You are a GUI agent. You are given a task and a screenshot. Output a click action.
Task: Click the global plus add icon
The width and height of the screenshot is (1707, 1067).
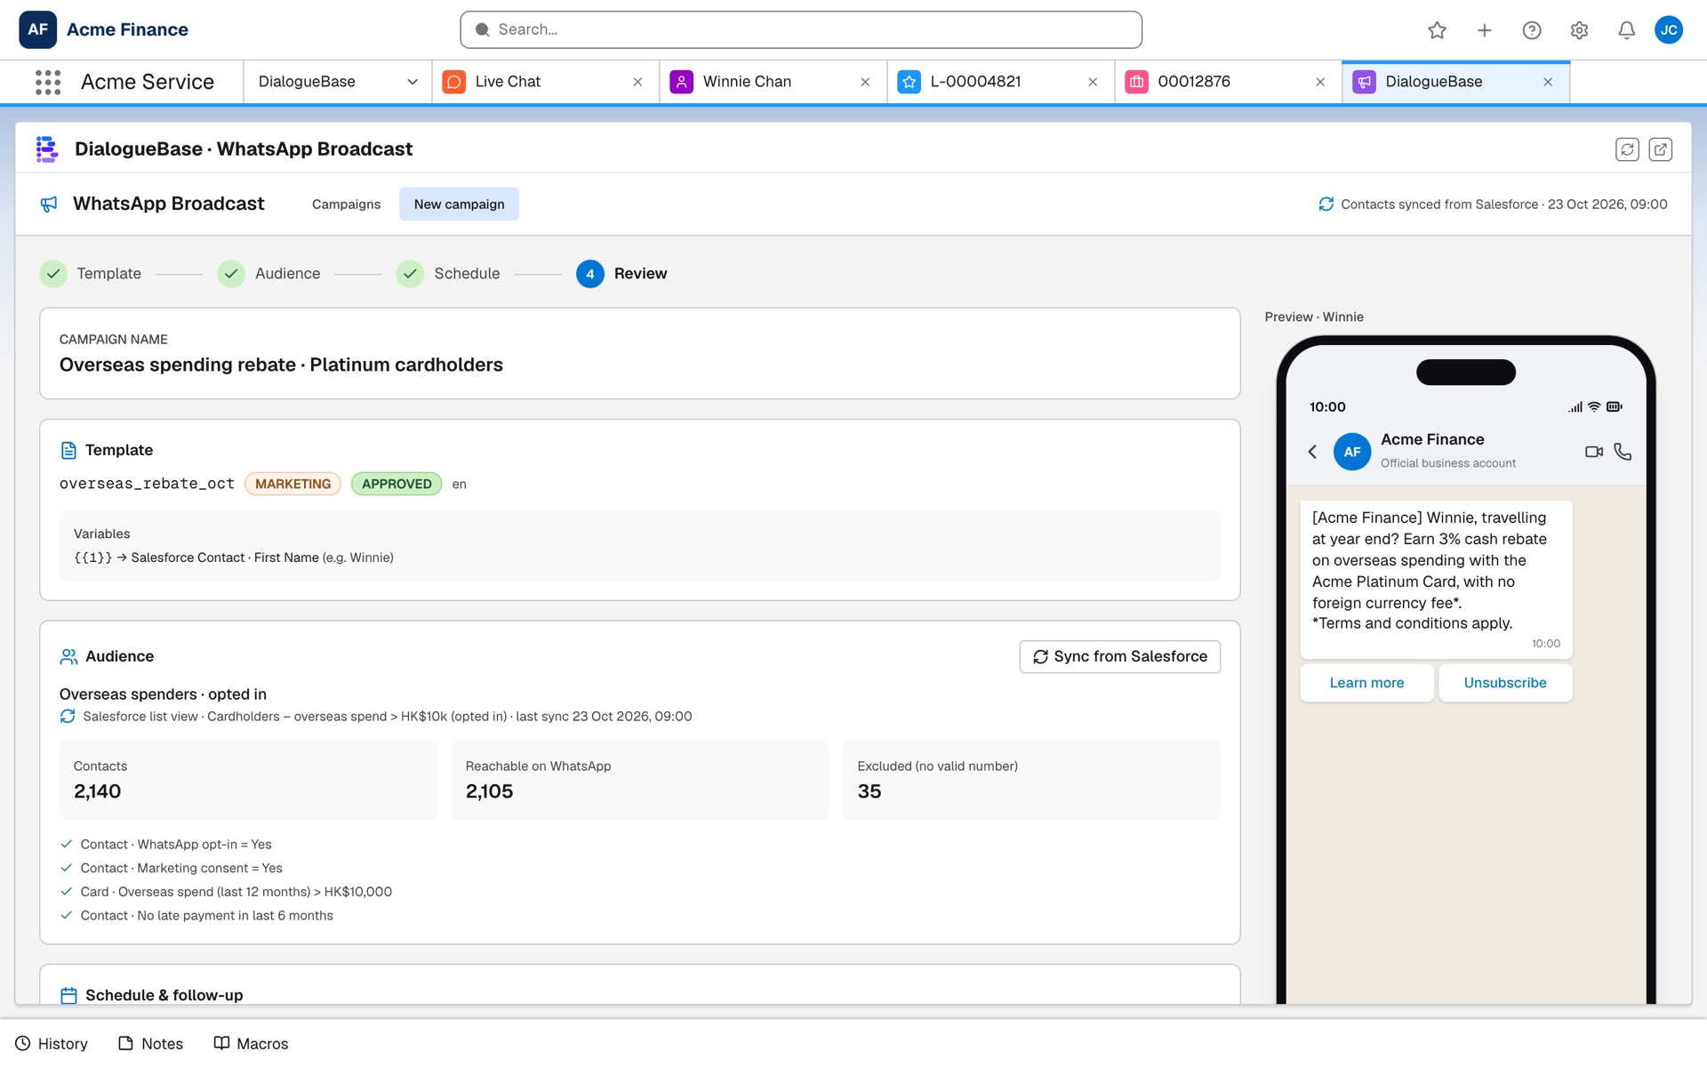click(1485, 30)
